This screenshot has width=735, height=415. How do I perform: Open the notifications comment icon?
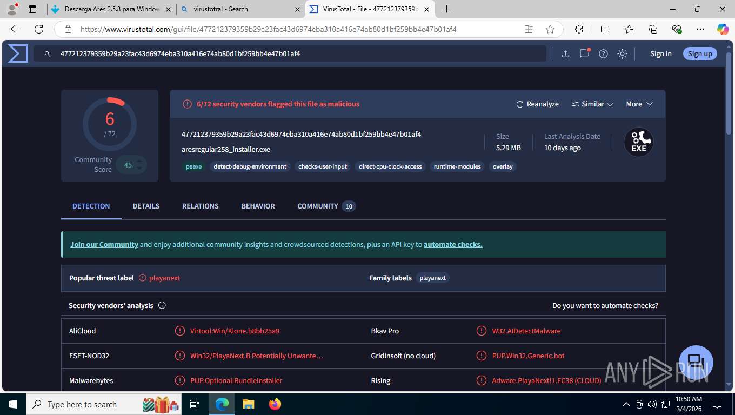[x=584, y=53]
